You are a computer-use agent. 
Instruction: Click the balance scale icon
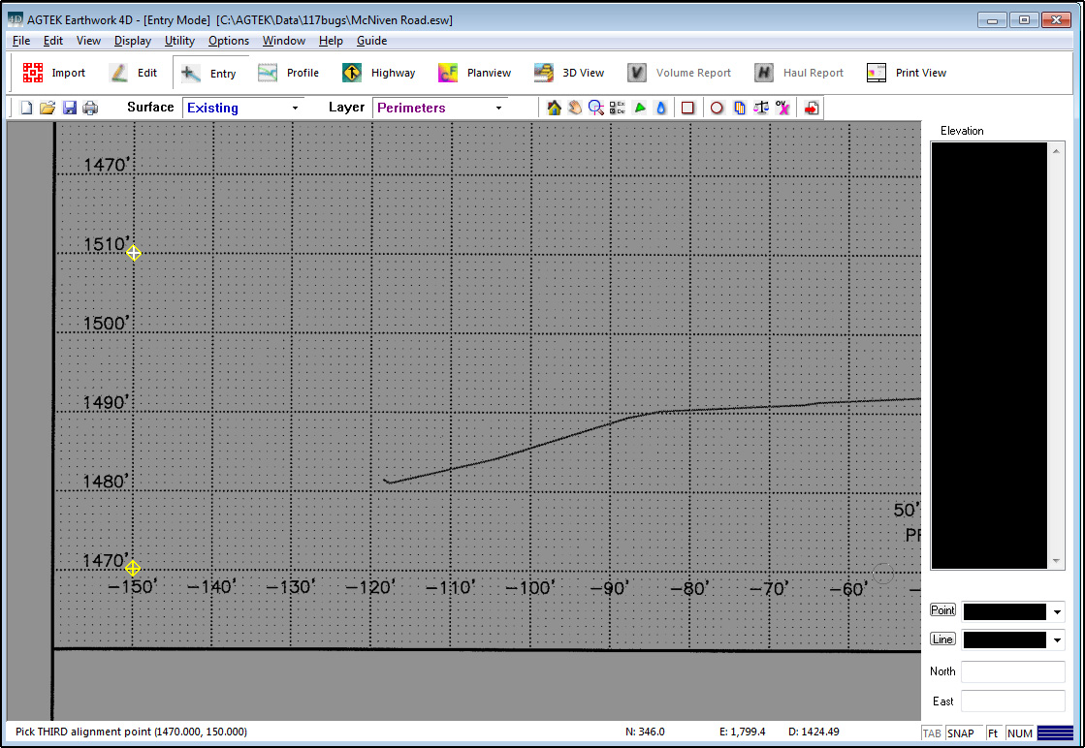(x=761, y=108)
